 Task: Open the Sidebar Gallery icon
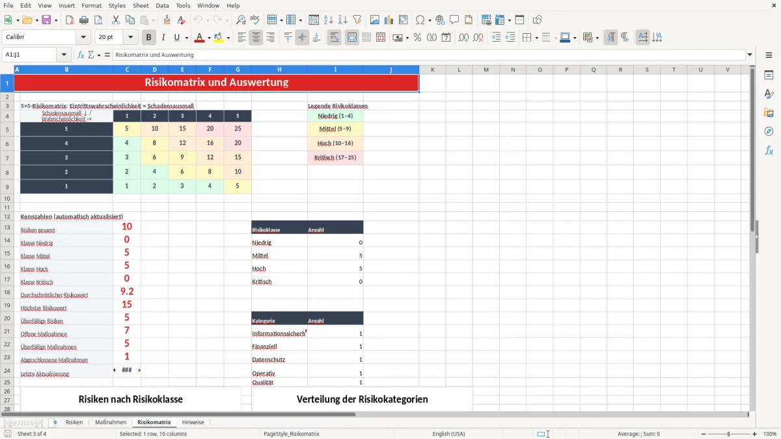pos(769,113)
